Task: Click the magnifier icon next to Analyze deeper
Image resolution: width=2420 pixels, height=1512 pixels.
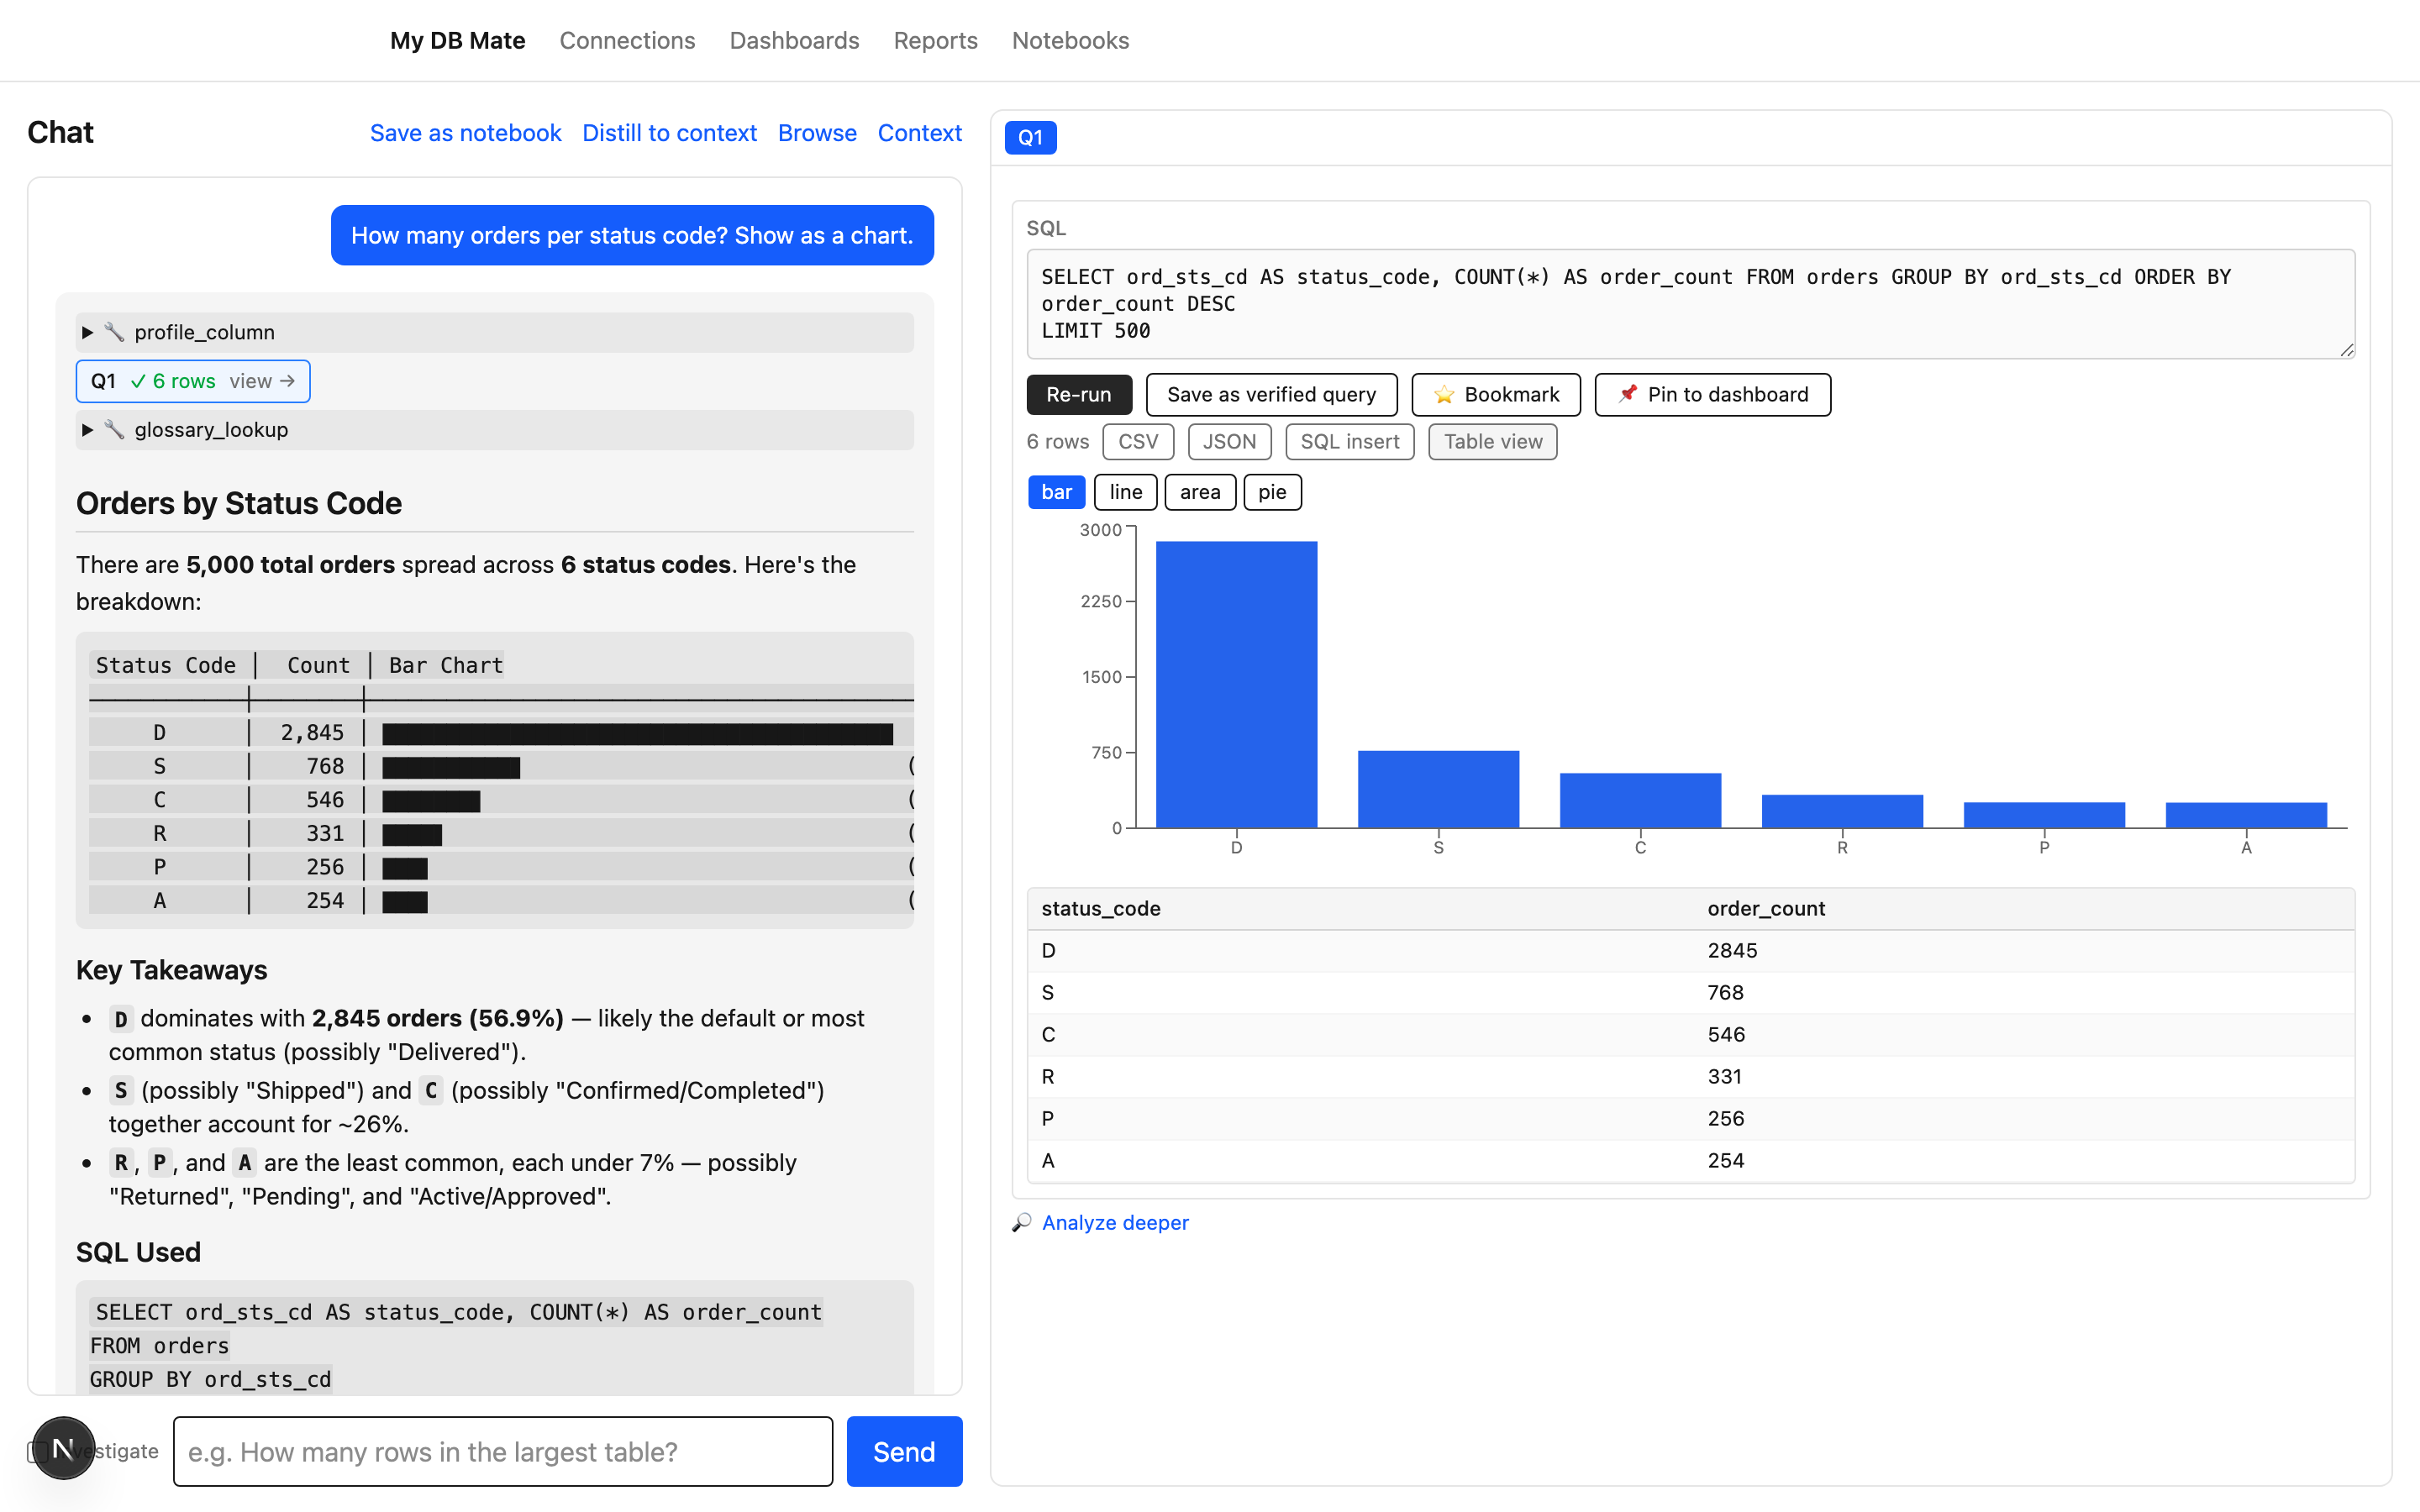Action: click(1021, 1223)
